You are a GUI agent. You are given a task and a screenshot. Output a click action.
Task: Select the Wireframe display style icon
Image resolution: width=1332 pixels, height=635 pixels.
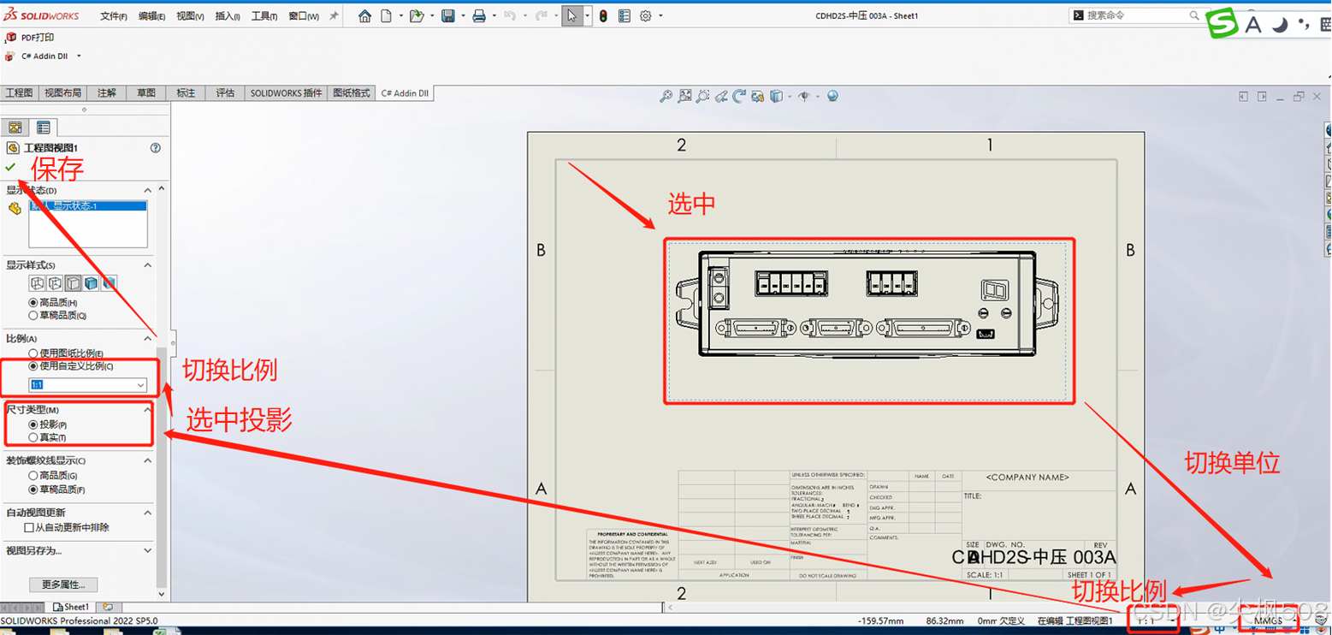[38, 283]
